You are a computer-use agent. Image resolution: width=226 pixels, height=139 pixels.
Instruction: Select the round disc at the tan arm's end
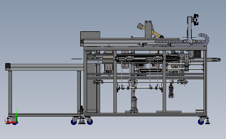tap(140, 26)
